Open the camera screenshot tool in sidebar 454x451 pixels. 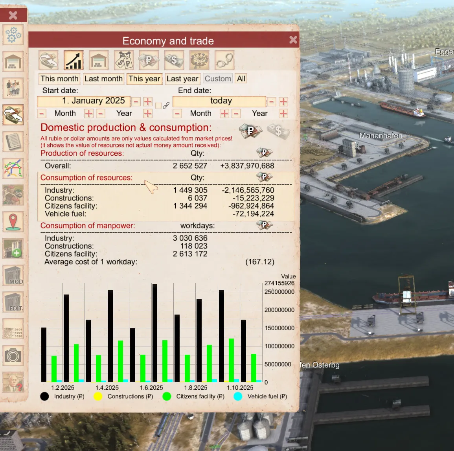click(x=13, y=356)
